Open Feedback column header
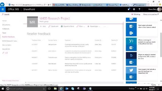 point(68,40)
